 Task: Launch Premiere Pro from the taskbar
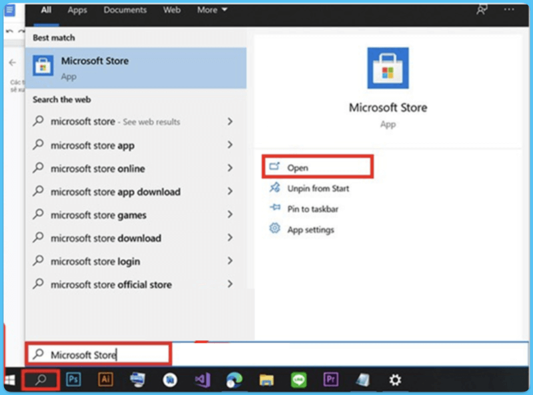330,380
